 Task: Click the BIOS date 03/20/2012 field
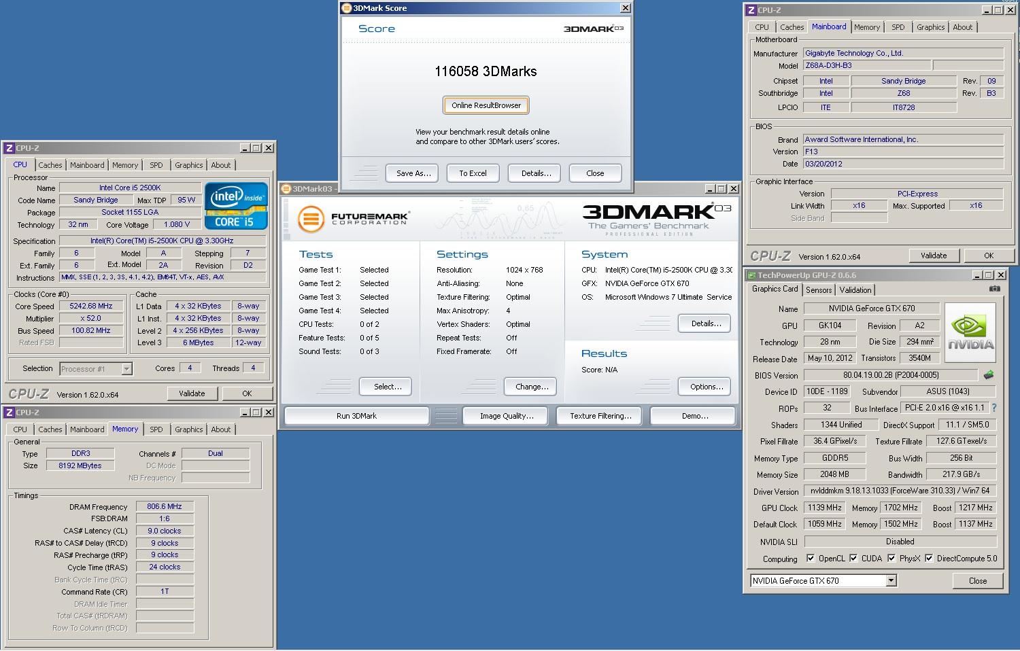903,164
